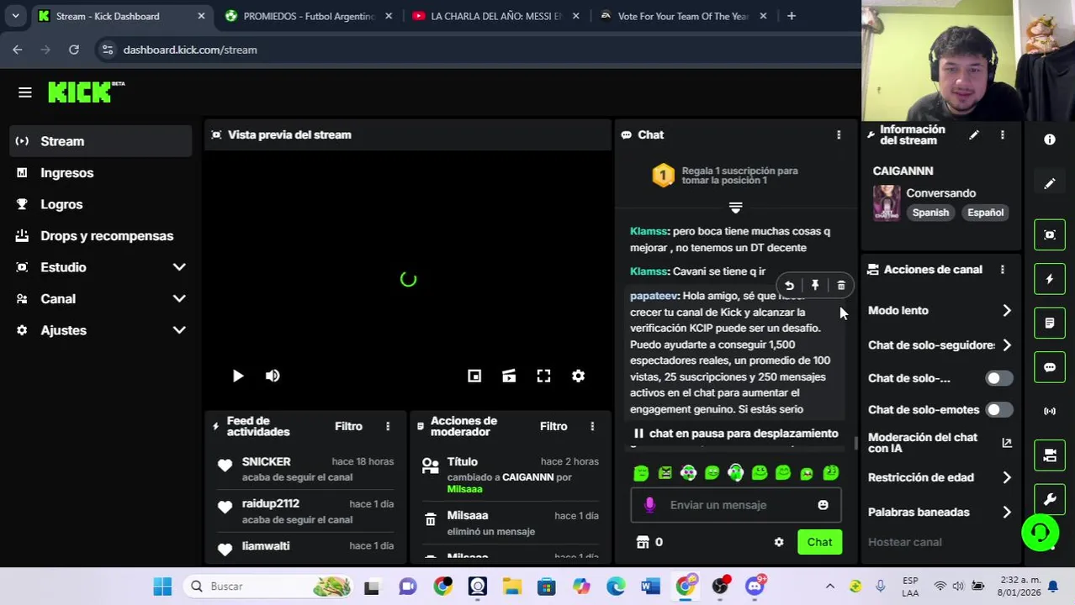
Task: Click the green Chat send button
Action: pyautogui.click(x=819, y=542)
